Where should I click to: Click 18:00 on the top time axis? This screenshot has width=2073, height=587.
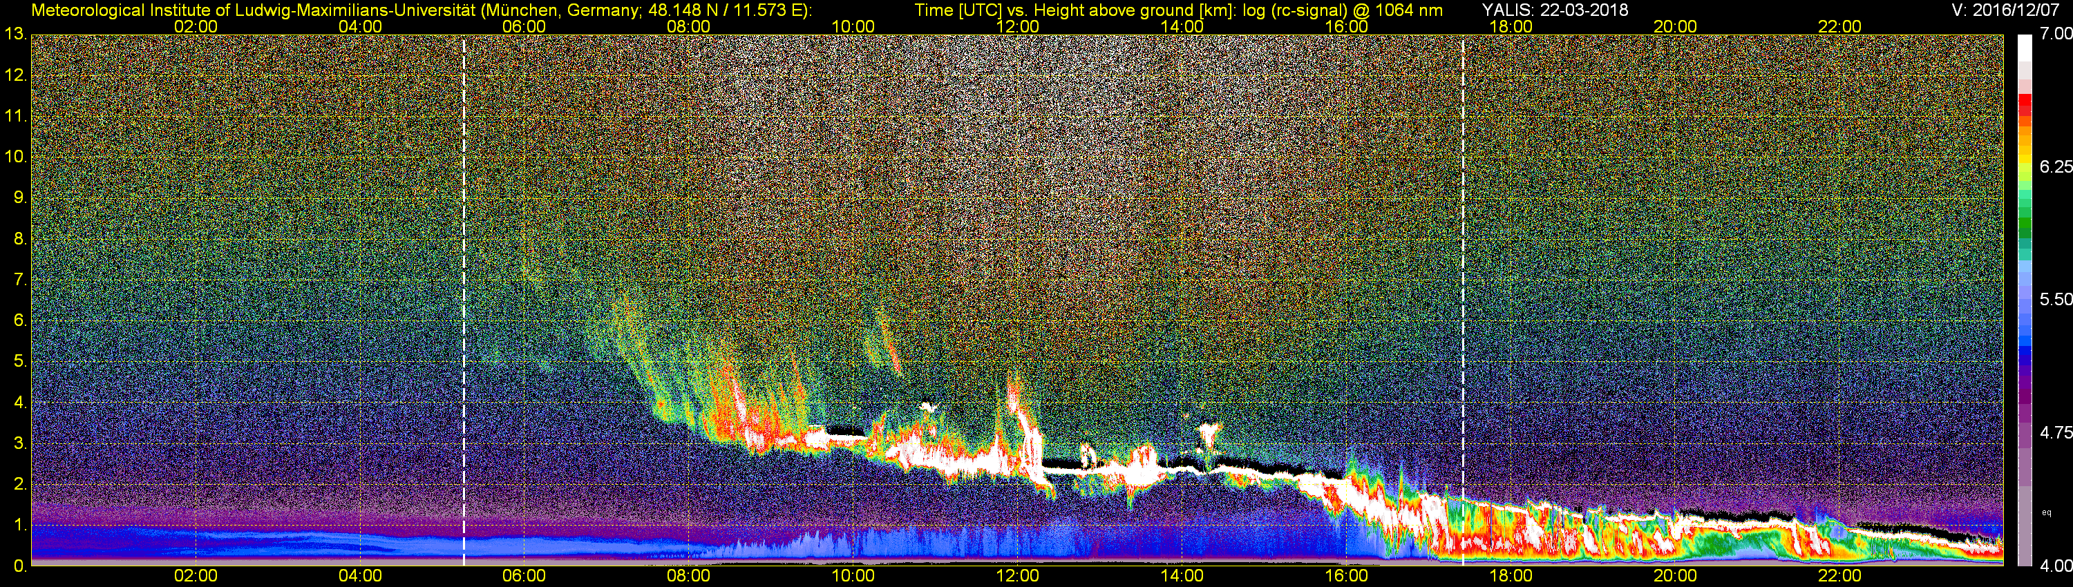pos(1511,26)
